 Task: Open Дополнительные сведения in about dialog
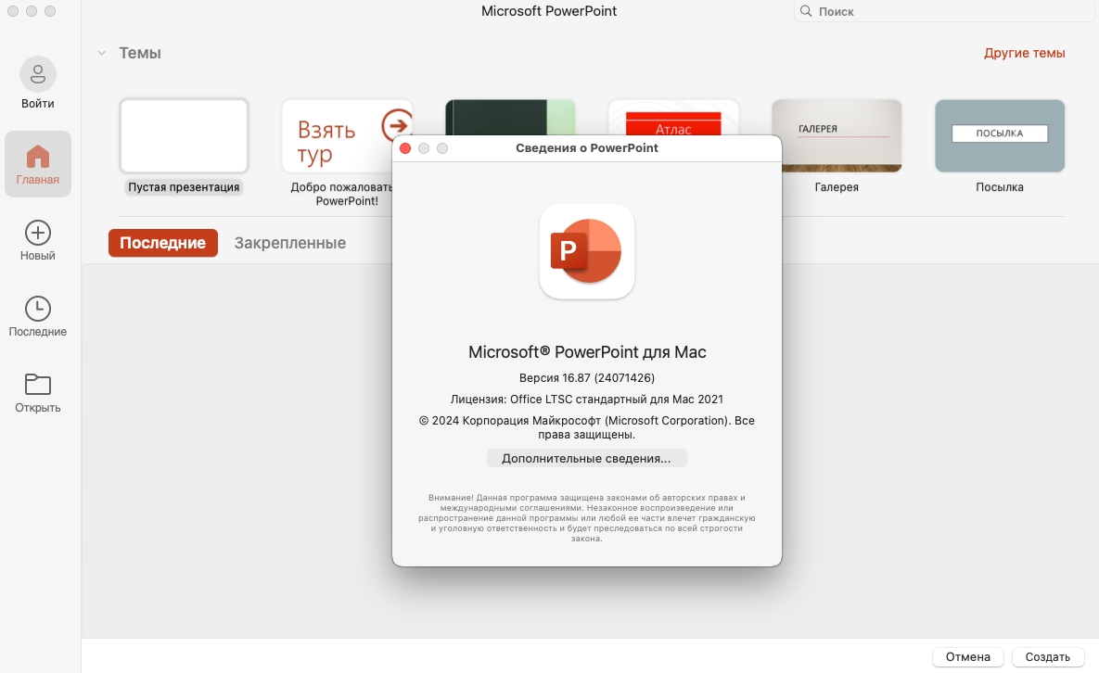(x=586, y=458)
